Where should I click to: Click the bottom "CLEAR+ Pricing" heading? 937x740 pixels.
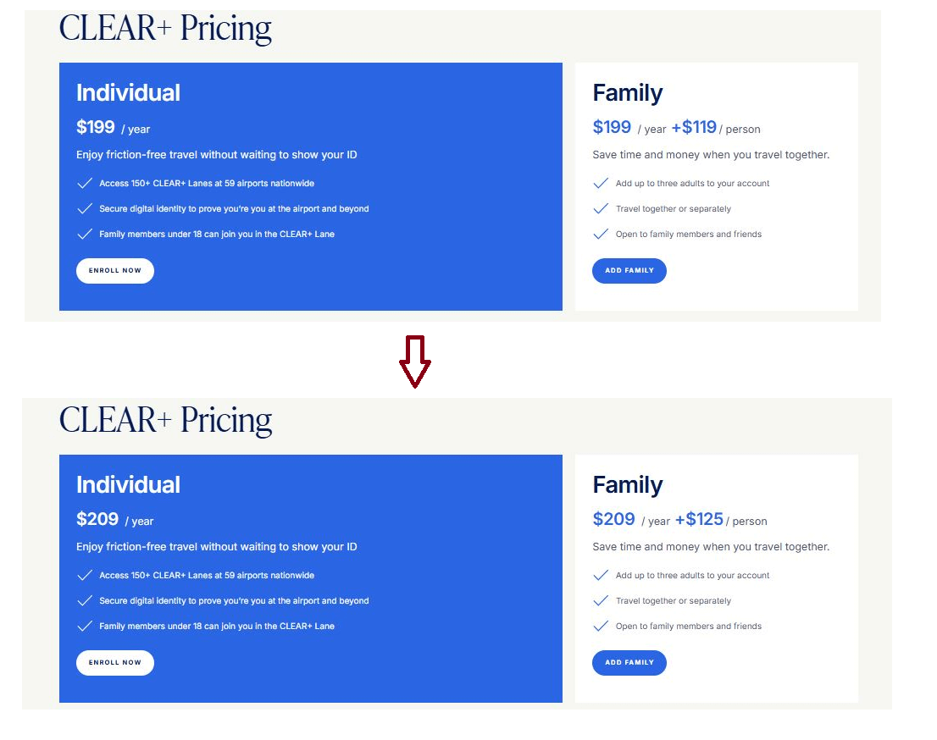point(164,420)
